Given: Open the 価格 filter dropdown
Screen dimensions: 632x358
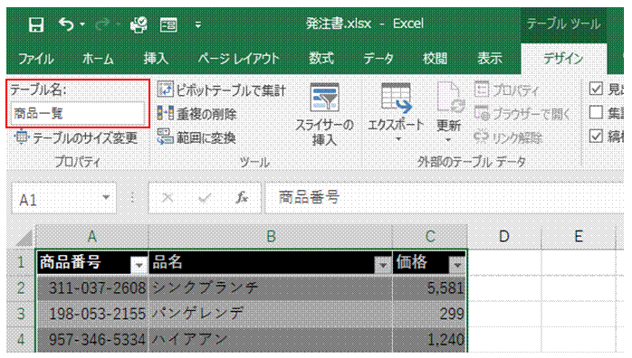Looking at the screenshot, I should tap(457, 265).
